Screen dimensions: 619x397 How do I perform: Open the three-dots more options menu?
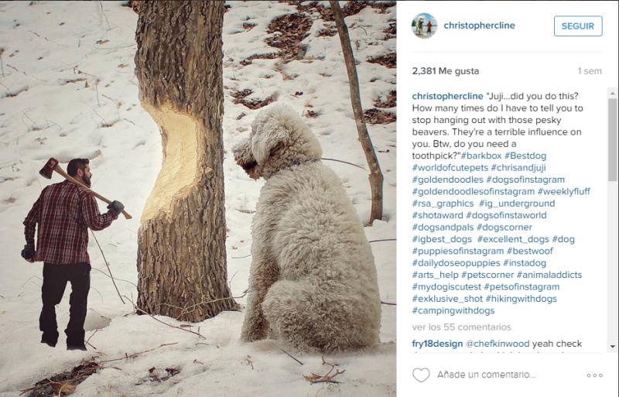pos(594,375)
